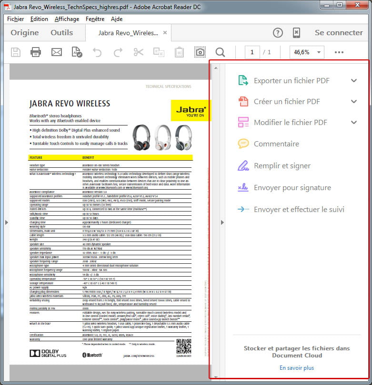Click the Copy icon
This screenshot has height=385, width=372.
click(x=159, y=52)
